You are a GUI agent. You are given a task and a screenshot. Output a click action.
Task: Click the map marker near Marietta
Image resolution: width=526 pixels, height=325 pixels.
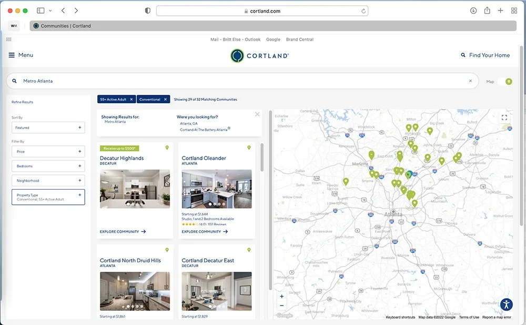(371, 155)
